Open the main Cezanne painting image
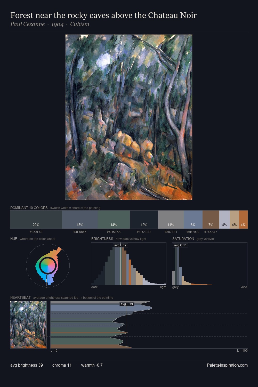The image size is (258, 387). [x=129, y=117]
